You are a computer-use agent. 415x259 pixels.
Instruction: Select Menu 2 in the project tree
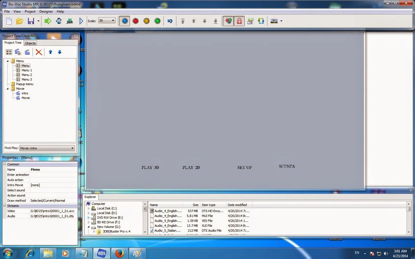(26, 75)
